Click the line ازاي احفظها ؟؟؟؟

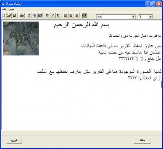[x=145, y=78]
